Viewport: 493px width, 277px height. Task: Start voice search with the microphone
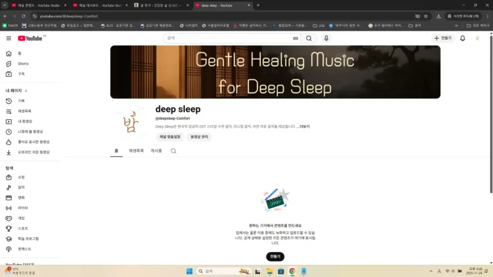pos(326,38)
